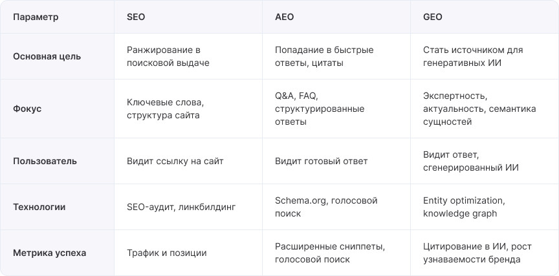Click the GEO column header
Viewport: 559px width, 276px height.
click(433, 17)
